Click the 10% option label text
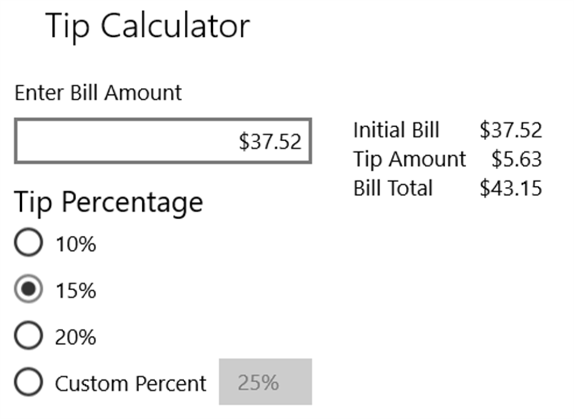The width and height of the screenshot is (574, 419). coord(76,244)
